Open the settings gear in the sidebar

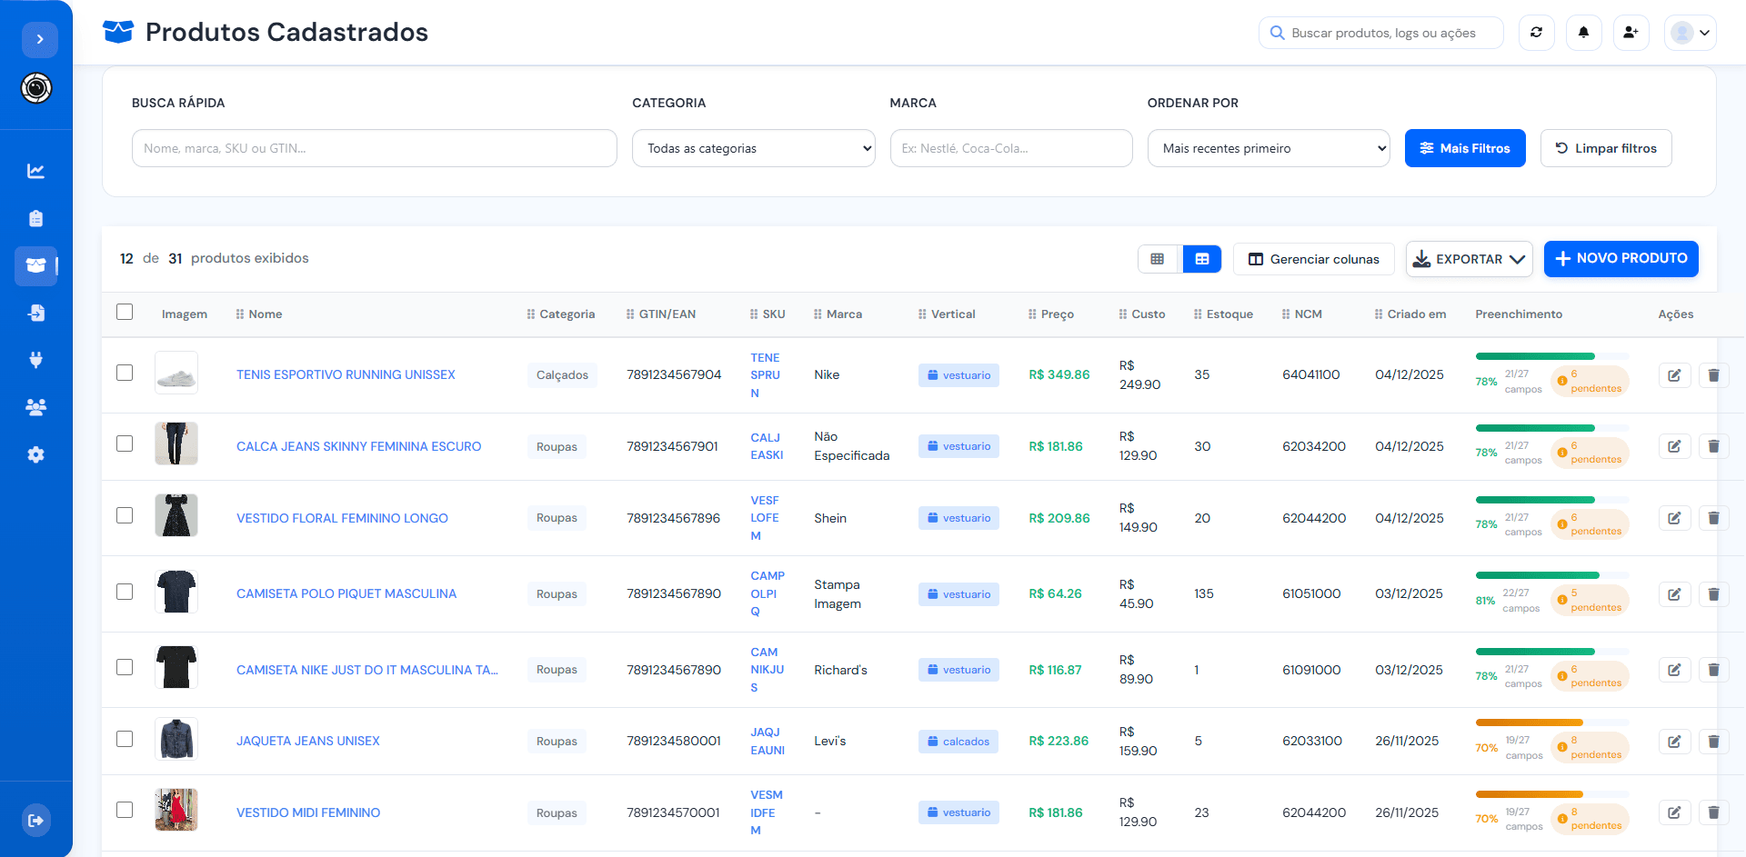click(35, 454)
